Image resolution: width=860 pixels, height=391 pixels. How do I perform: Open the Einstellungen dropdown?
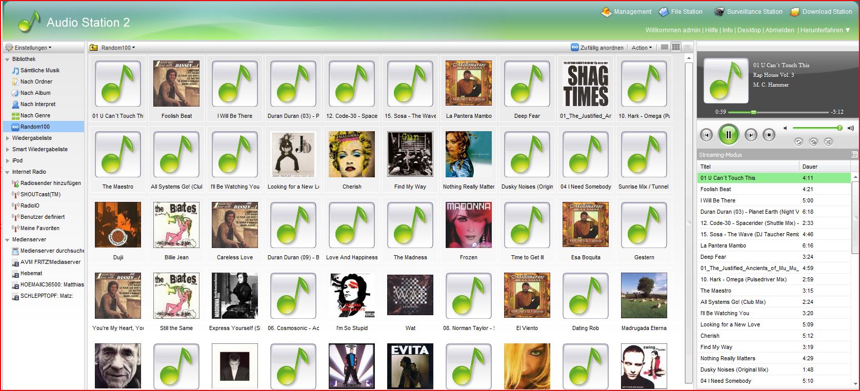(x=29, y=48)
